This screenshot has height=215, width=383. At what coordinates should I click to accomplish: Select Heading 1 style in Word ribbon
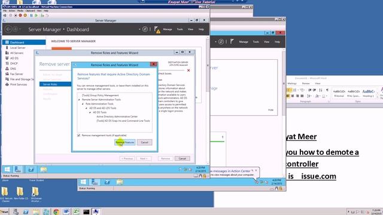point(368,93)
